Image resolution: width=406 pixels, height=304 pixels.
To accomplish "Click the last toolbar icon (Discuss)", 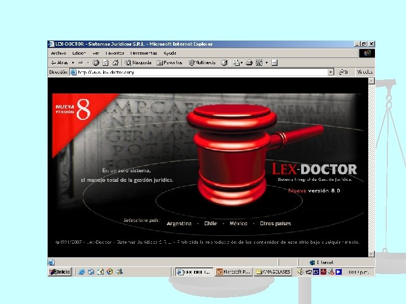I will (x=275, y=62).
